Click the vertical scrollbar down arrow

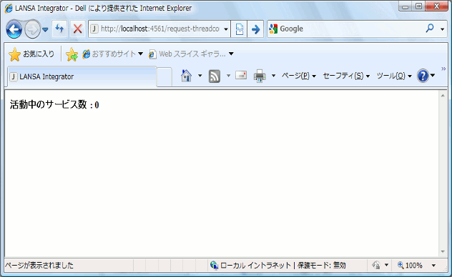[x=443, y=252]
